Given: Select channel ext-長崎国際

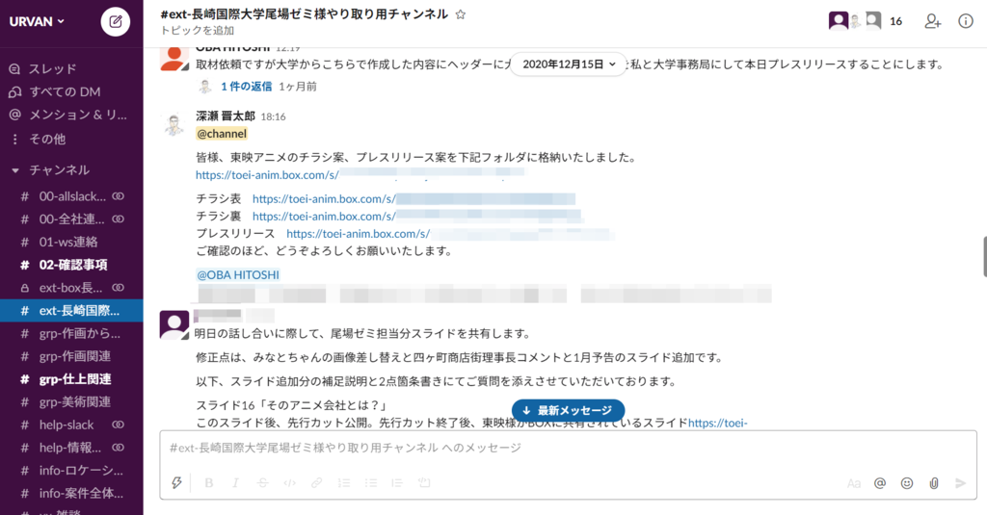Looking at the screenshot, I should (71, 311).
